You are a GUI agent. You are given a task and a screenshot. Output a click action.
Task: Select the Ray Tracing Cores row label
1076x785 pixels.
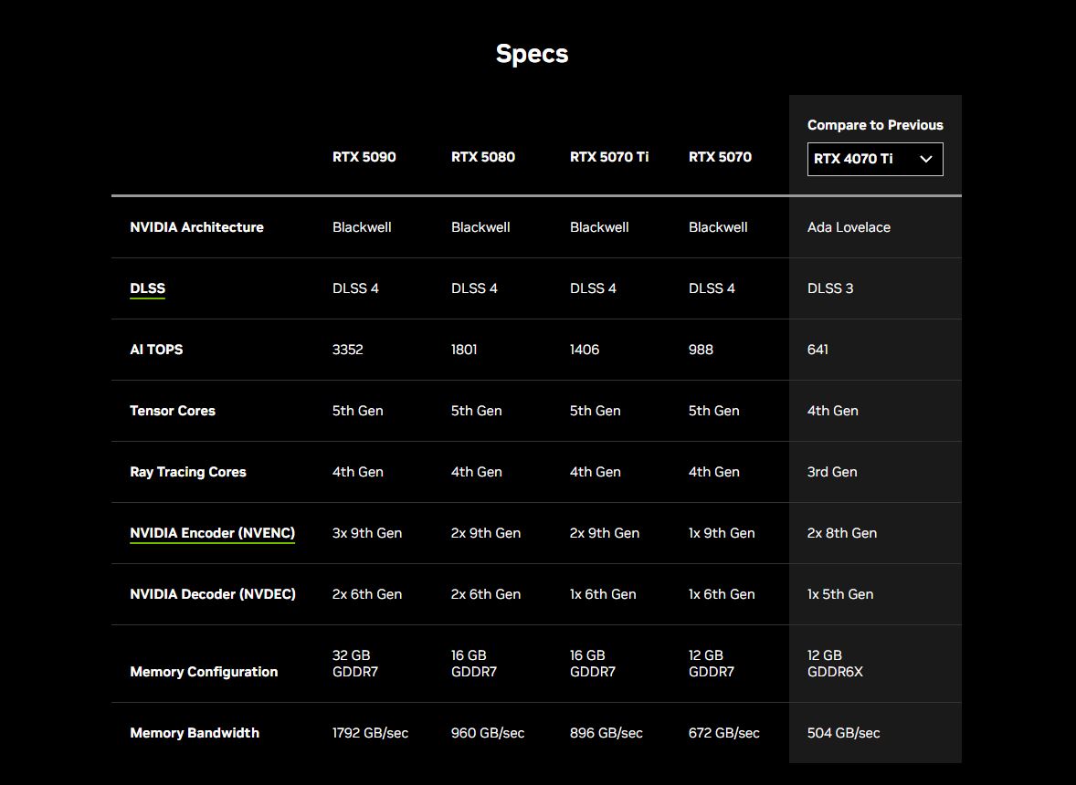click(188, 472)
